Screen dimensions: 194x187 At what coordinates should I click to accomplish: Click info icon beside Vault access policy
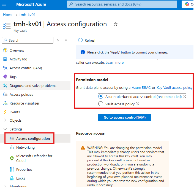coord(137,104)
